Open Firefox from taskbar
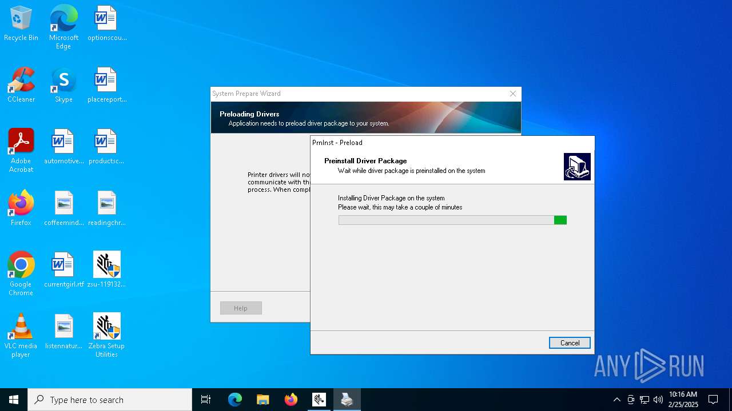The height and width of the screenshot is (411, 732). click(291, 400)
